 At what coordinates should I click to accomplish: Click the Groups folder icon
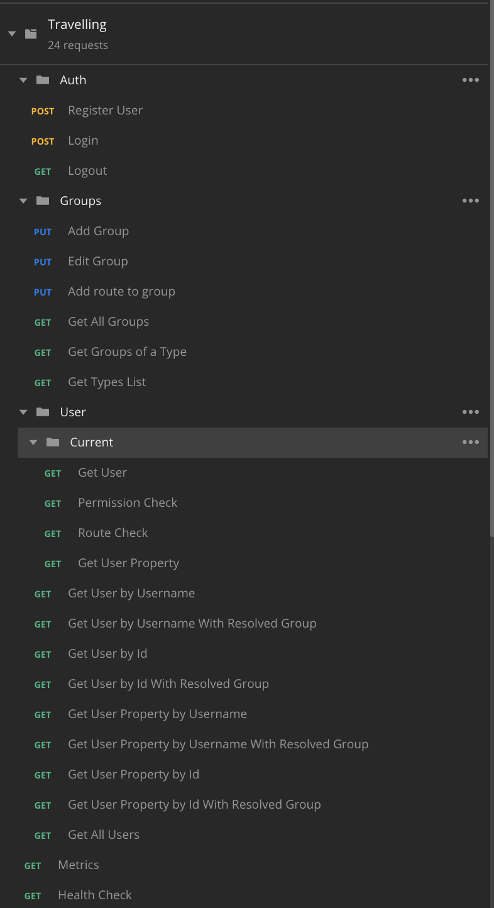(43, 201)
